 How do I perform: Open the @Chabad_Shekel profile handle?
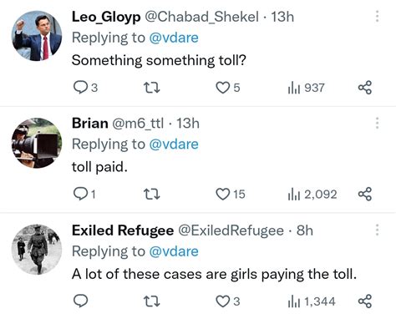click(x=201, y=17)
